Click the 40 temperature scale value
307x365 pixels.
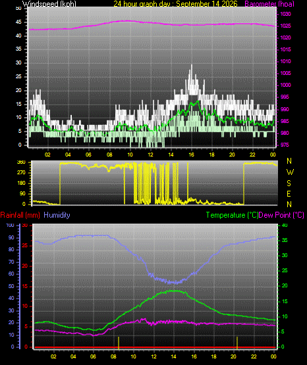tap(285, 225)
